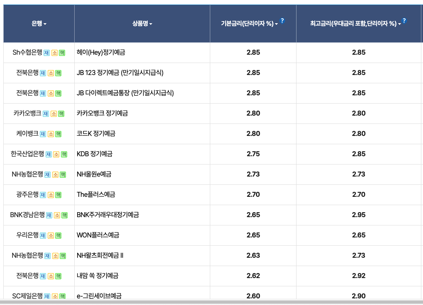423x305 pixels.
Task: Click 재 badge in 카카오뱅크 row
Action: 46,114
